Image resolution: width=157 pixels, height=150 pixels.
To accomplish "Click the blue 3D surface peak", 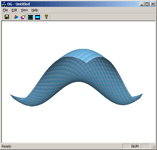I will [x=83, y=52].
